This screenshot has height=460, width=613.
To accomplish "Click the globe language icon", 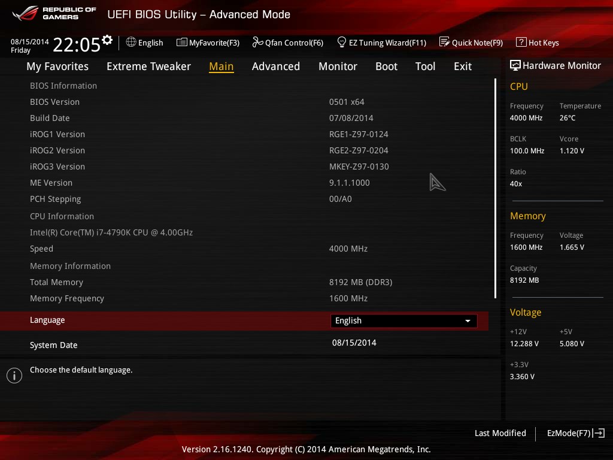I will 131,42.
